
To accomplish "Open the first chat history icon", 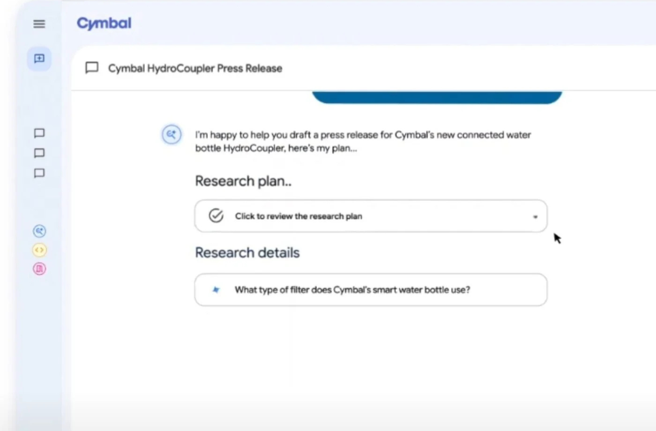I will pyautogui.click(x=39, y=133).
